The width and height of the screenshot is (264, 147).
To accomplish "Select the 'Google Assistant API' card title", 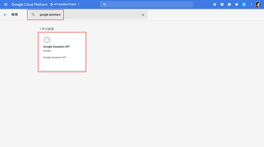I will [x=56, y=47].
